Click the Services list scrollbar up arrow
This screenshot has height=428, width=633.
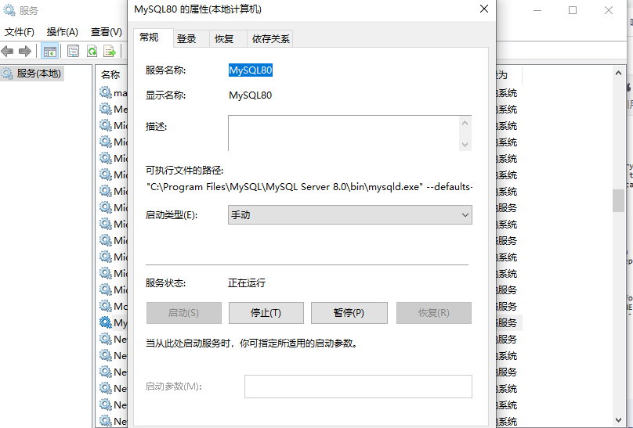[x=618, y=73]
